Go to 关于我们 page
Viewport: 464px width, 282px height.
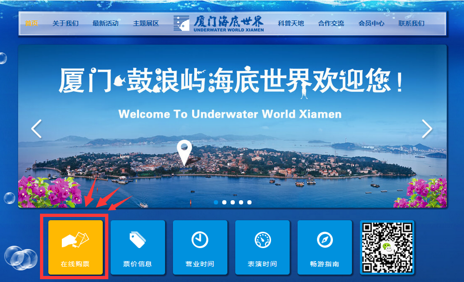pyautogui.click(x=66, y=23)
